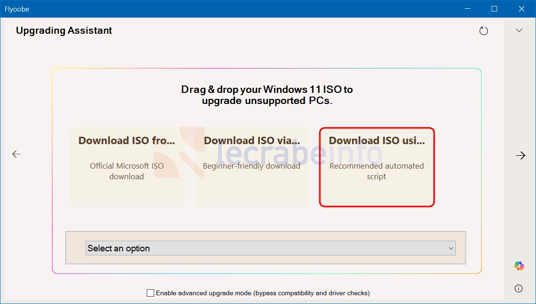This screenshot has width=536, height=304.
Task: Maximize the Flyoobe window
Action: point(494,9)
